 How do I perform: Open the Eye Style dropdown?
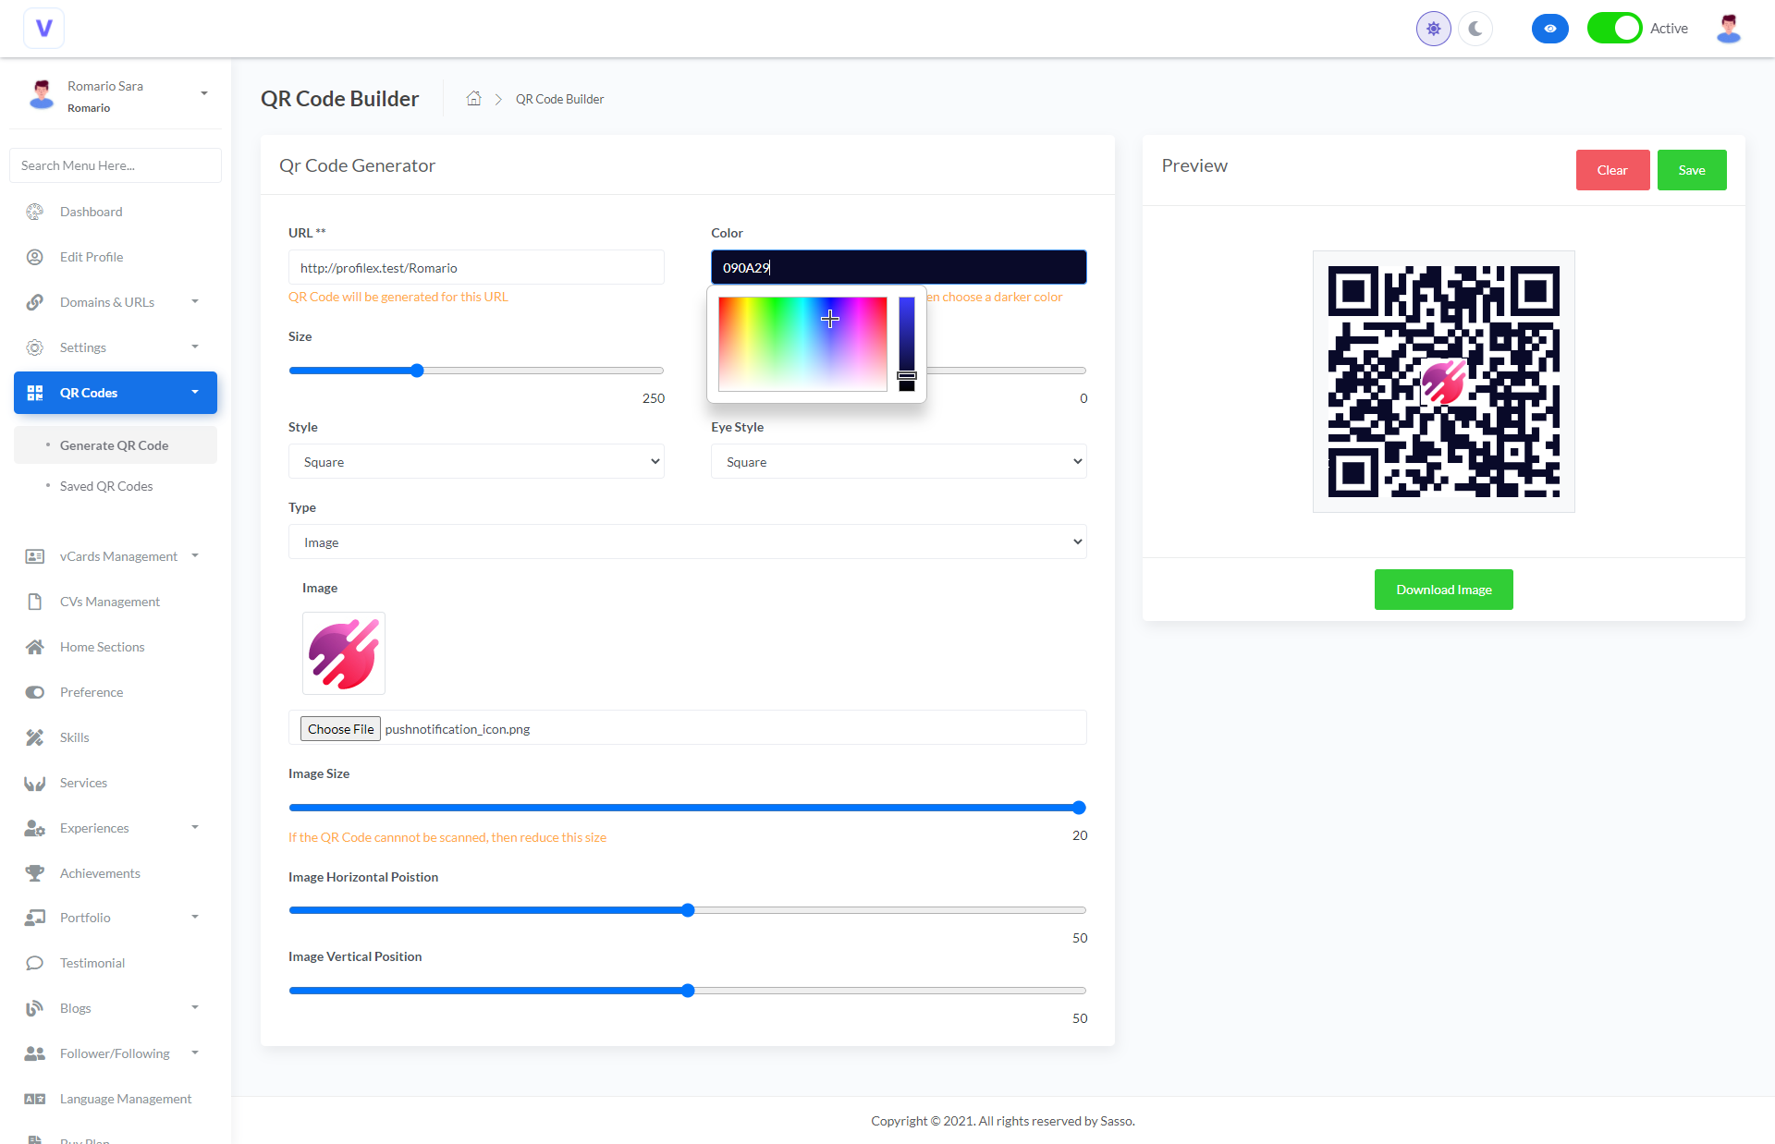(898, 462)
